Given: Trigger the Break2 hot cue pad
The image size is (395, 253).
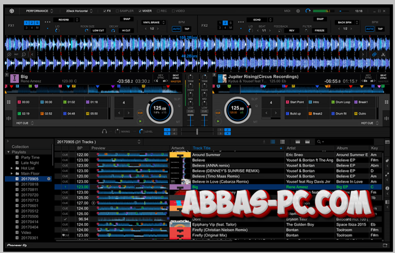Looking at the screenshot, I should point(318,114).
